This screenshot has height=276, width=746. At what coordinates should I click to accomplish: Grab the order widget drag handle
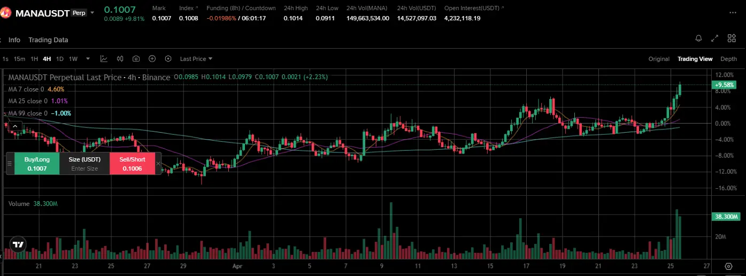click(x=9, y=163)
